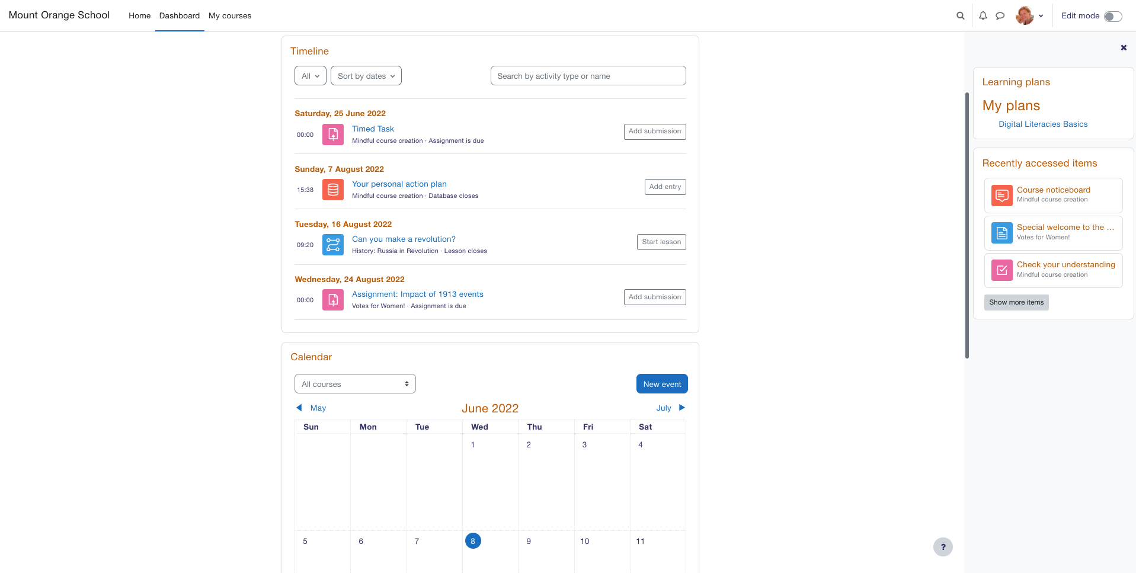The width and height of the screenshot is (1136, 573).
Task: Open the All timeline filter dropdown
Action: click(311, 76)
